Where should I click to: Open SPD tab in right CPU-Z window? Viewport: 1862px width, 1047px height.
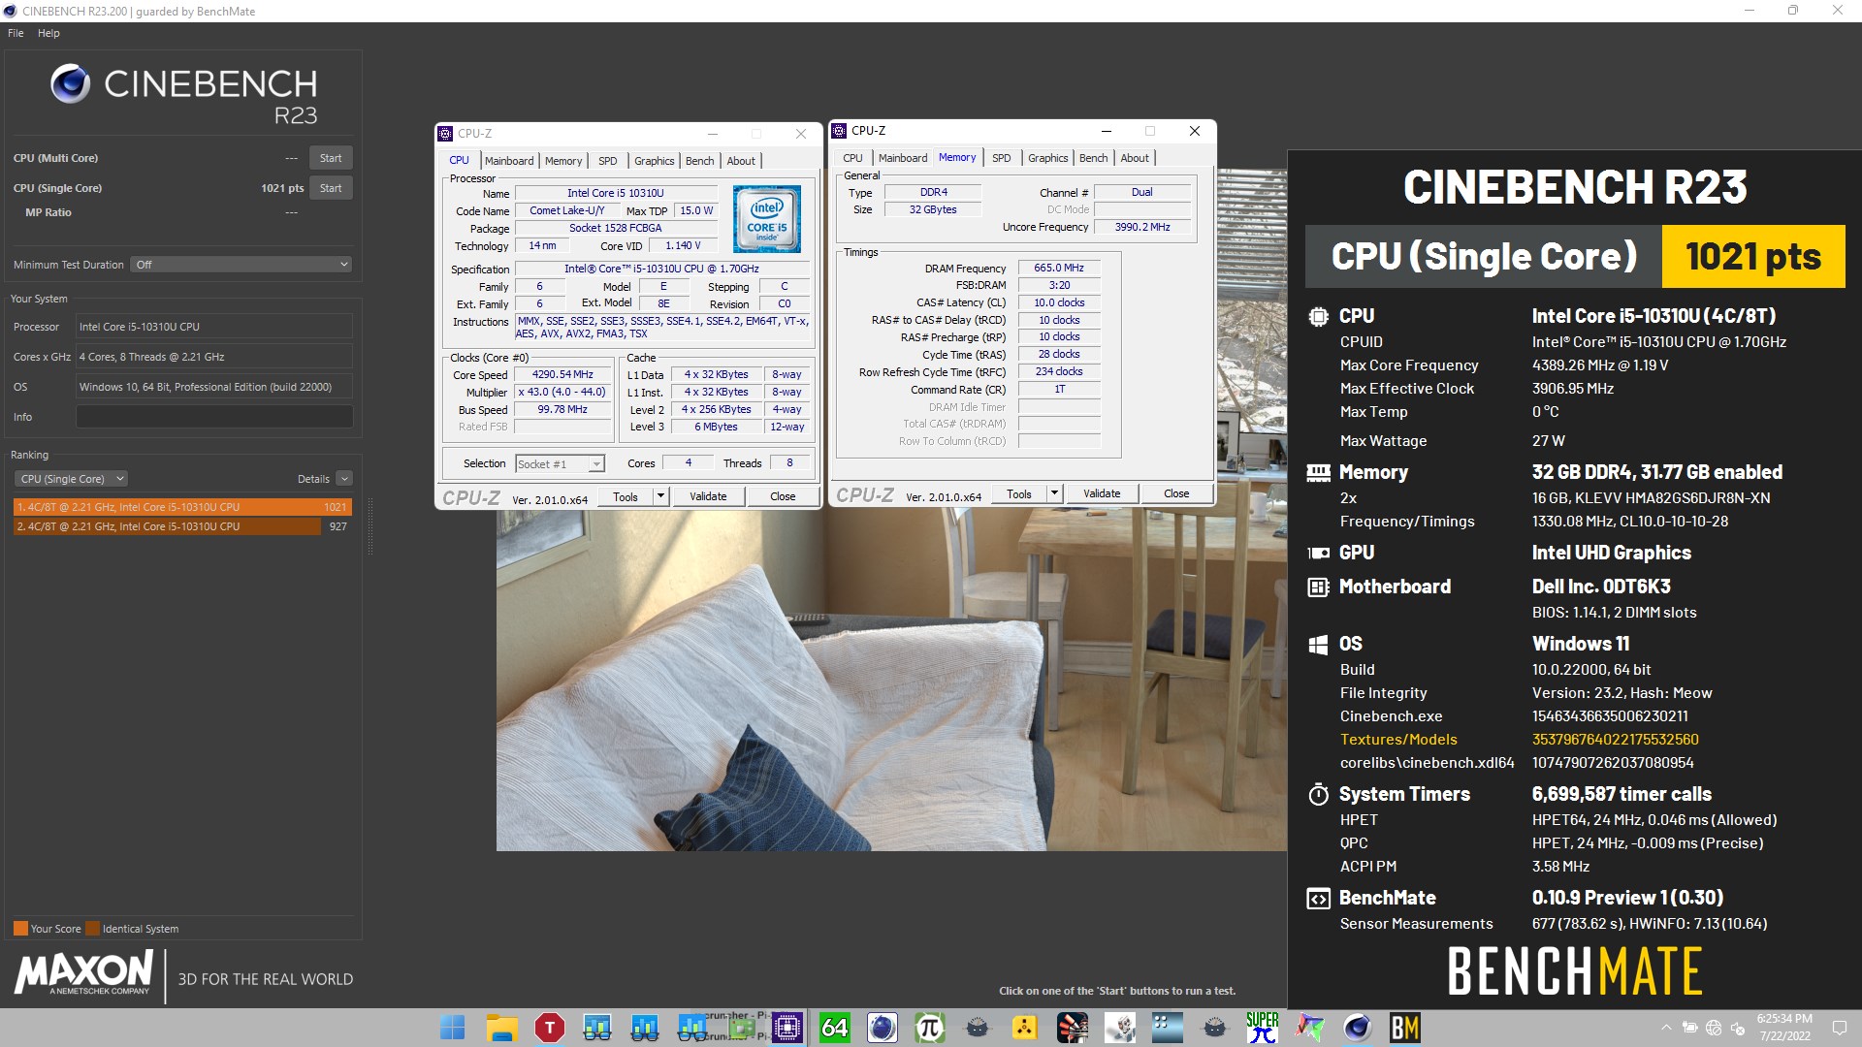tap(1002, 158)
